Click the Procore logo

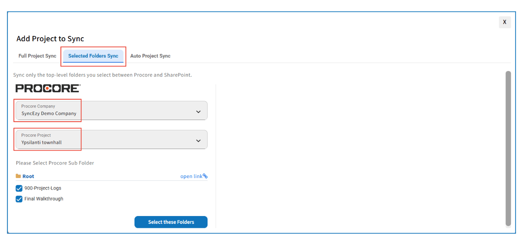(x=47, y=88)
